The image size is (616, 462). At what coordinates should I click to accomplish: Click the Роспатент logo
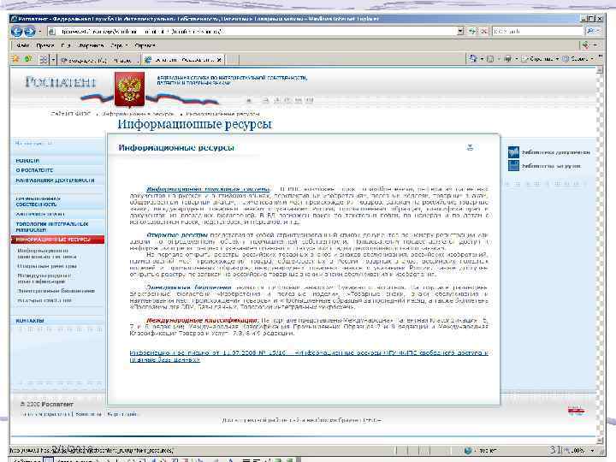tap(61, 82)
